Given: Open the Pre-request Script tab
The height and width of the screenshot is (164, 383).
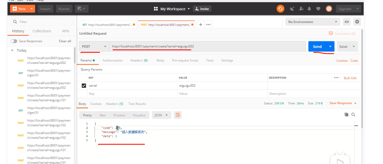Looking at the screenshot, I should coord(185,60).
